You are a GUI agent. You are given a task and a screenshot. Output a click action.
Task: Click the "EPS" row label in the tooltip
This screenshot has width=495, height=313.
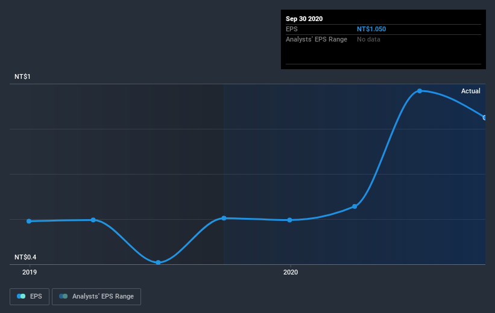click(x=292, y=29)
